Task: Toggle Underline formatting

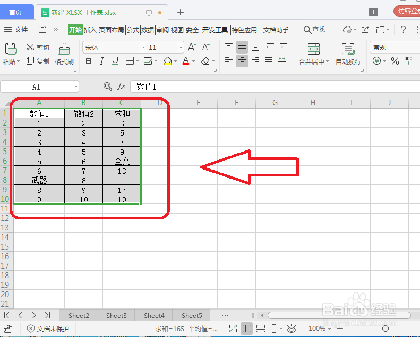Action: (x=115, y=61)
